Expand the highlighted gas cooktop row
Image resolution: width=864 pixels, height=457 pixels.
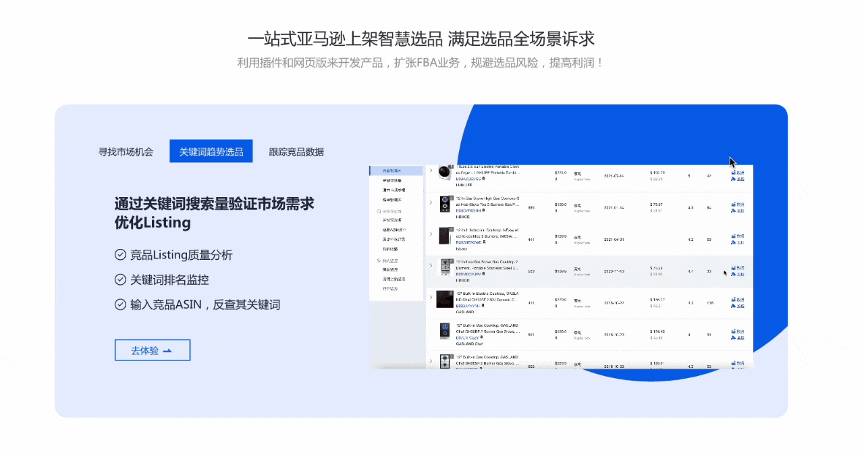430,265
